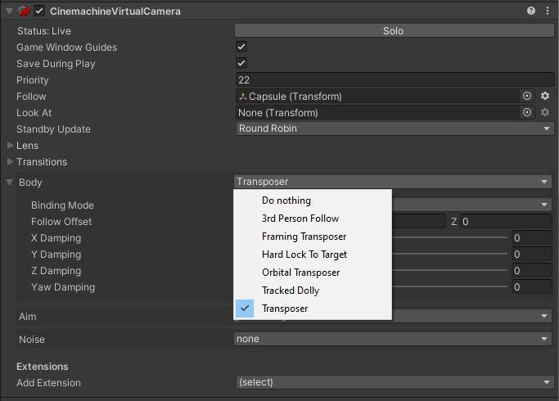Click the Capsule transform icon in Follow
The width and height of the screenshot is (559, 401).
[243, 97]
